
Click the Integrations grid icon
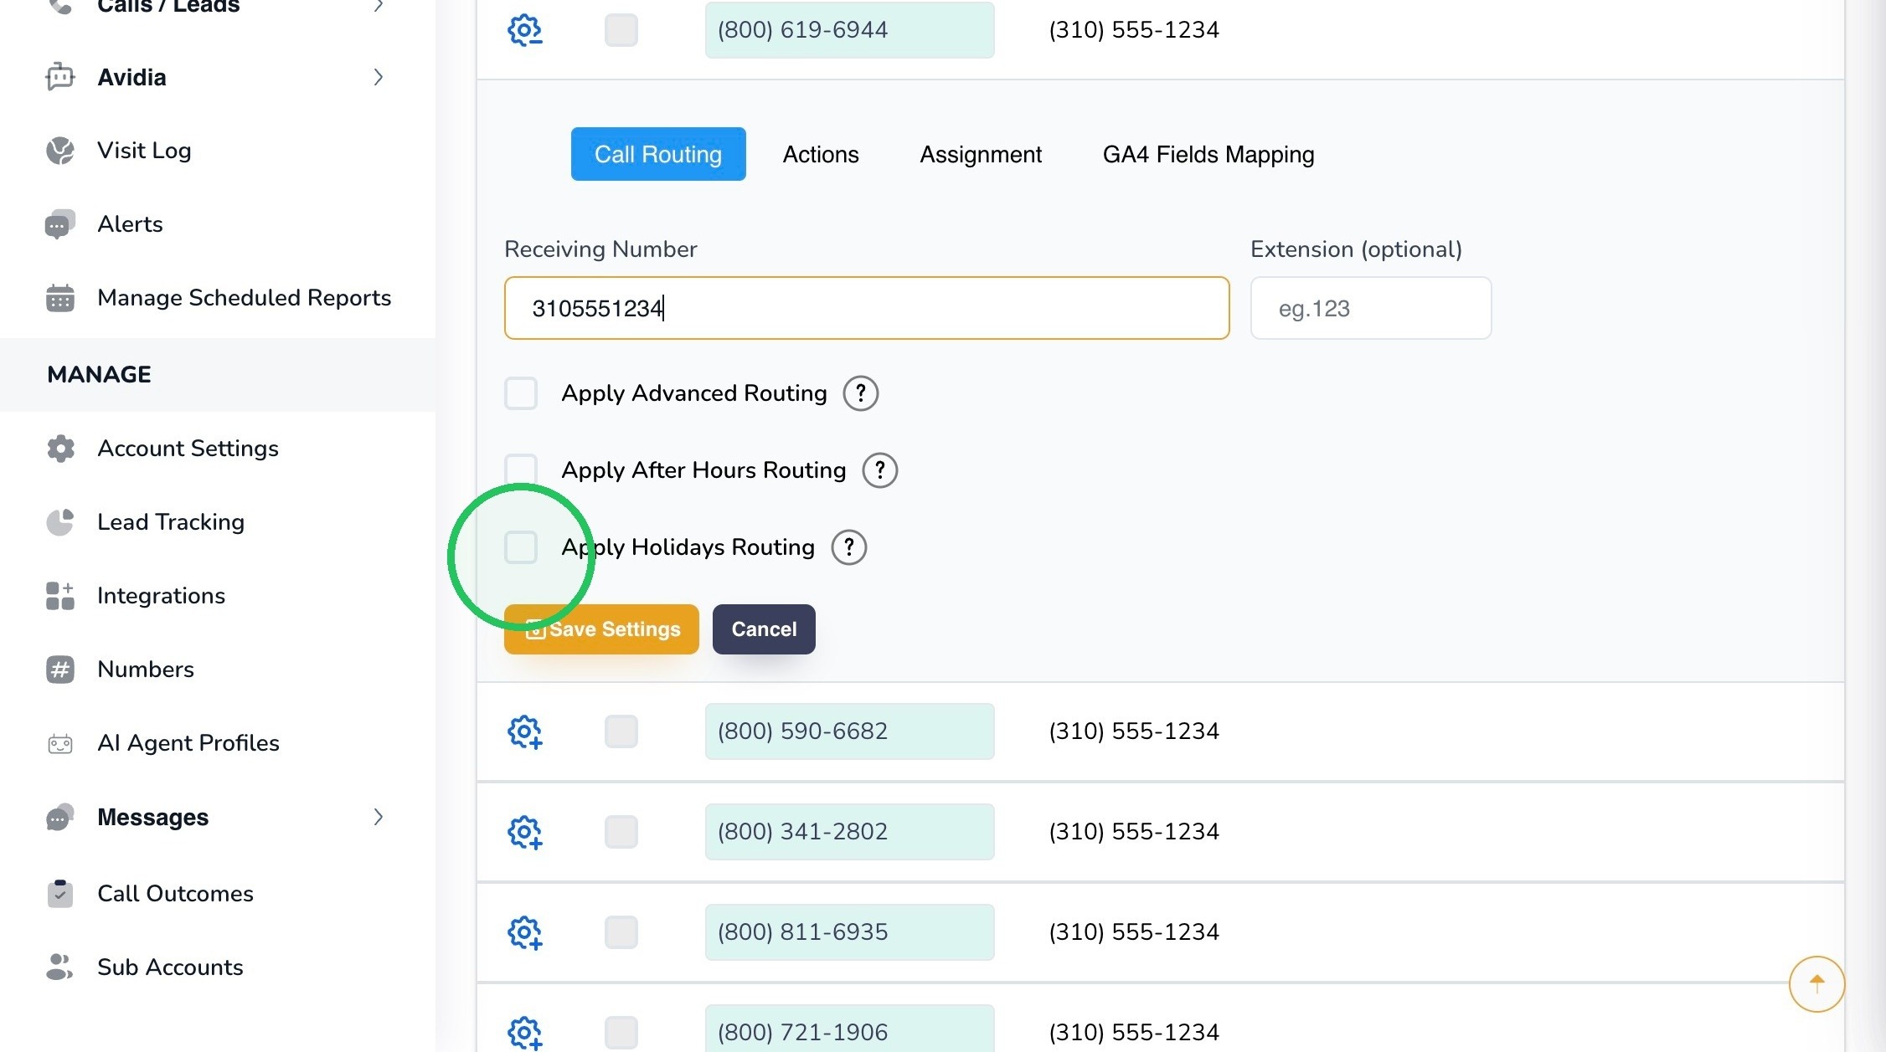pos(60,596)
